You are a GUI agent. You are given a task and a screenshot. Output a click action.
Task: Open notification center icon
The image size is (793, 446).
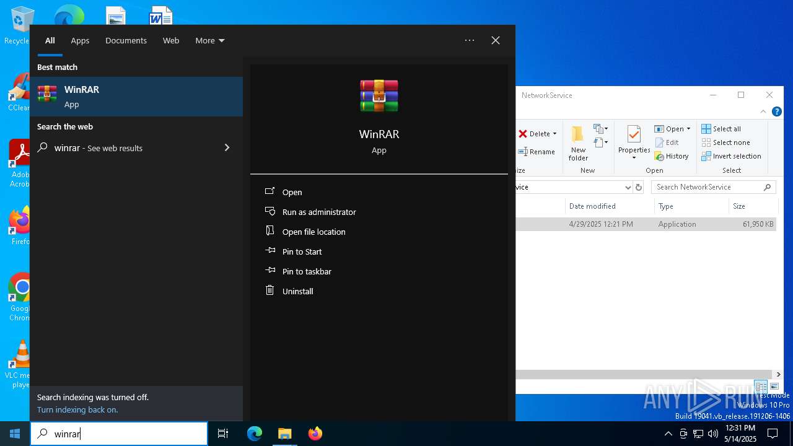[x=773, y=434]
